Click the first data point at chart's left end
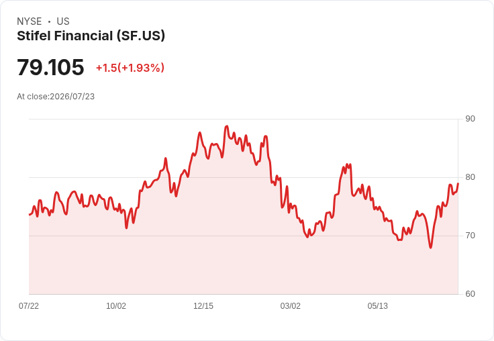 pyautogui.click(x=30, y=215)
